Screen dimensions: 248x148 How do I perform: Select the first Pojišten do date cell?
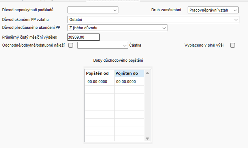129,82
